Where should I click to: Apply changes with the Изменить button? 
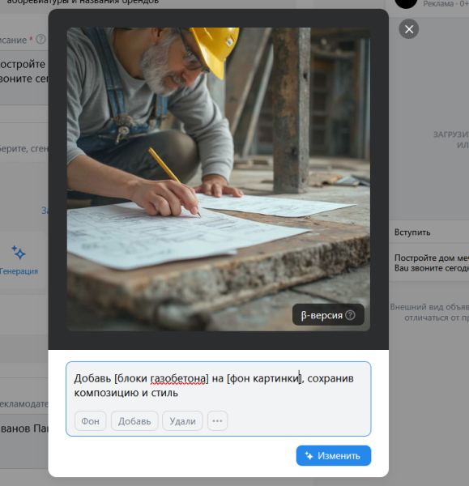(x=334, y=455)
